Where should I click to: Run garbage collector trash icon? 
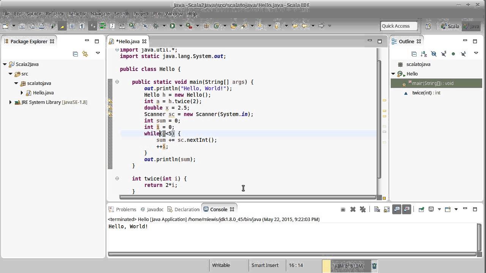[x=374, y=266]
